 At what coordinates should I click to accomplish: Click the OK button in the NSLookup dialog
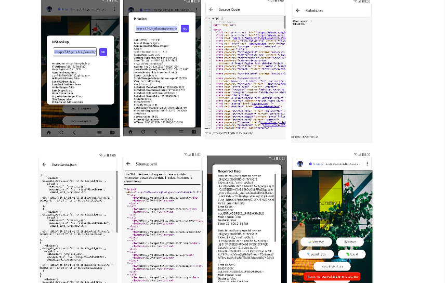(x=103, y=52)
